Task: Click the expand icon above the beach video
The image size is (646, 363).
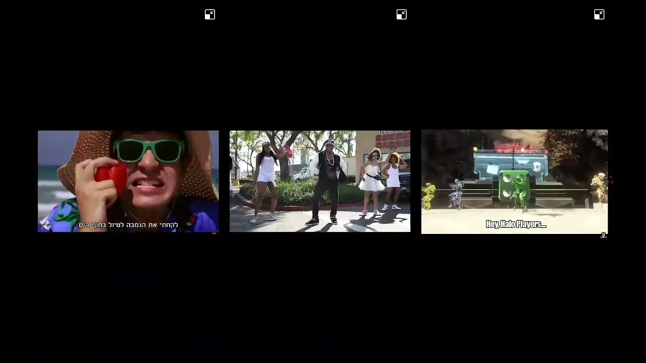Action: (210, 15)
